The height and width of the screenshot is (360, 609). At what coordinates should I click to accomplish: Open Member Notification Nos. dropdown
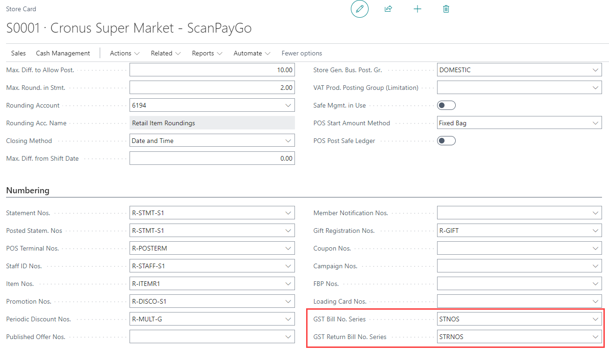coord(595,213)
